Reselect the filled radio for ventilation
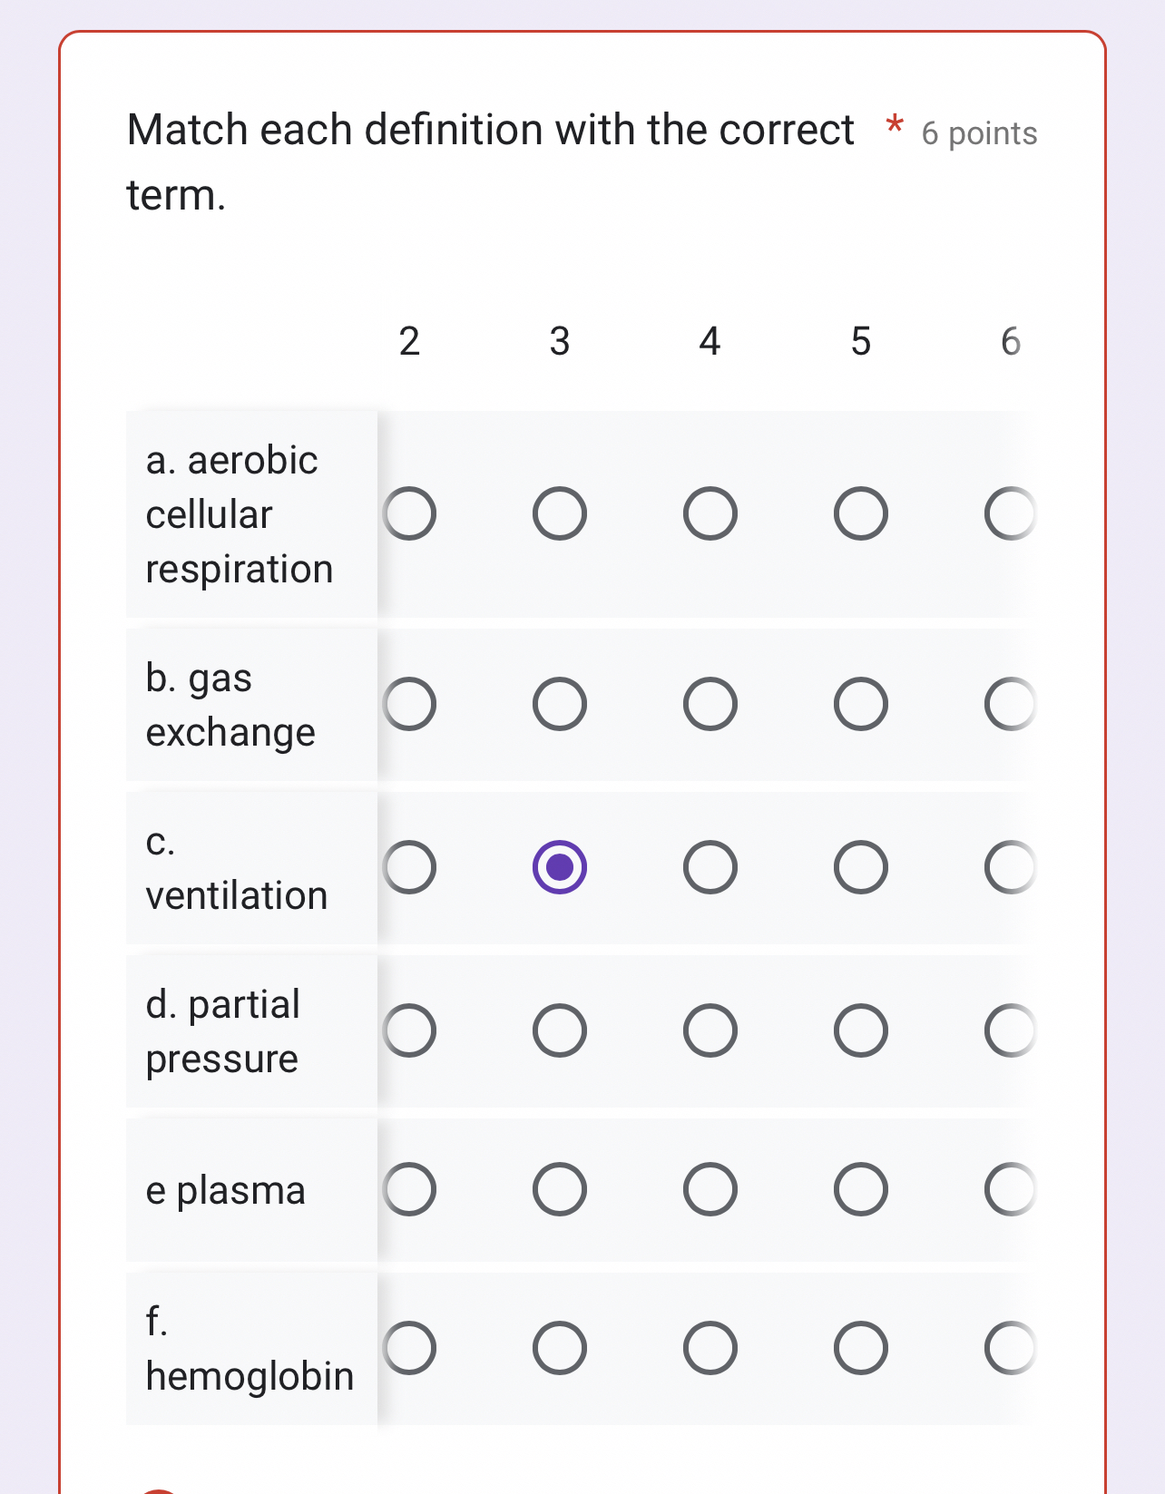 click(559, 868)
